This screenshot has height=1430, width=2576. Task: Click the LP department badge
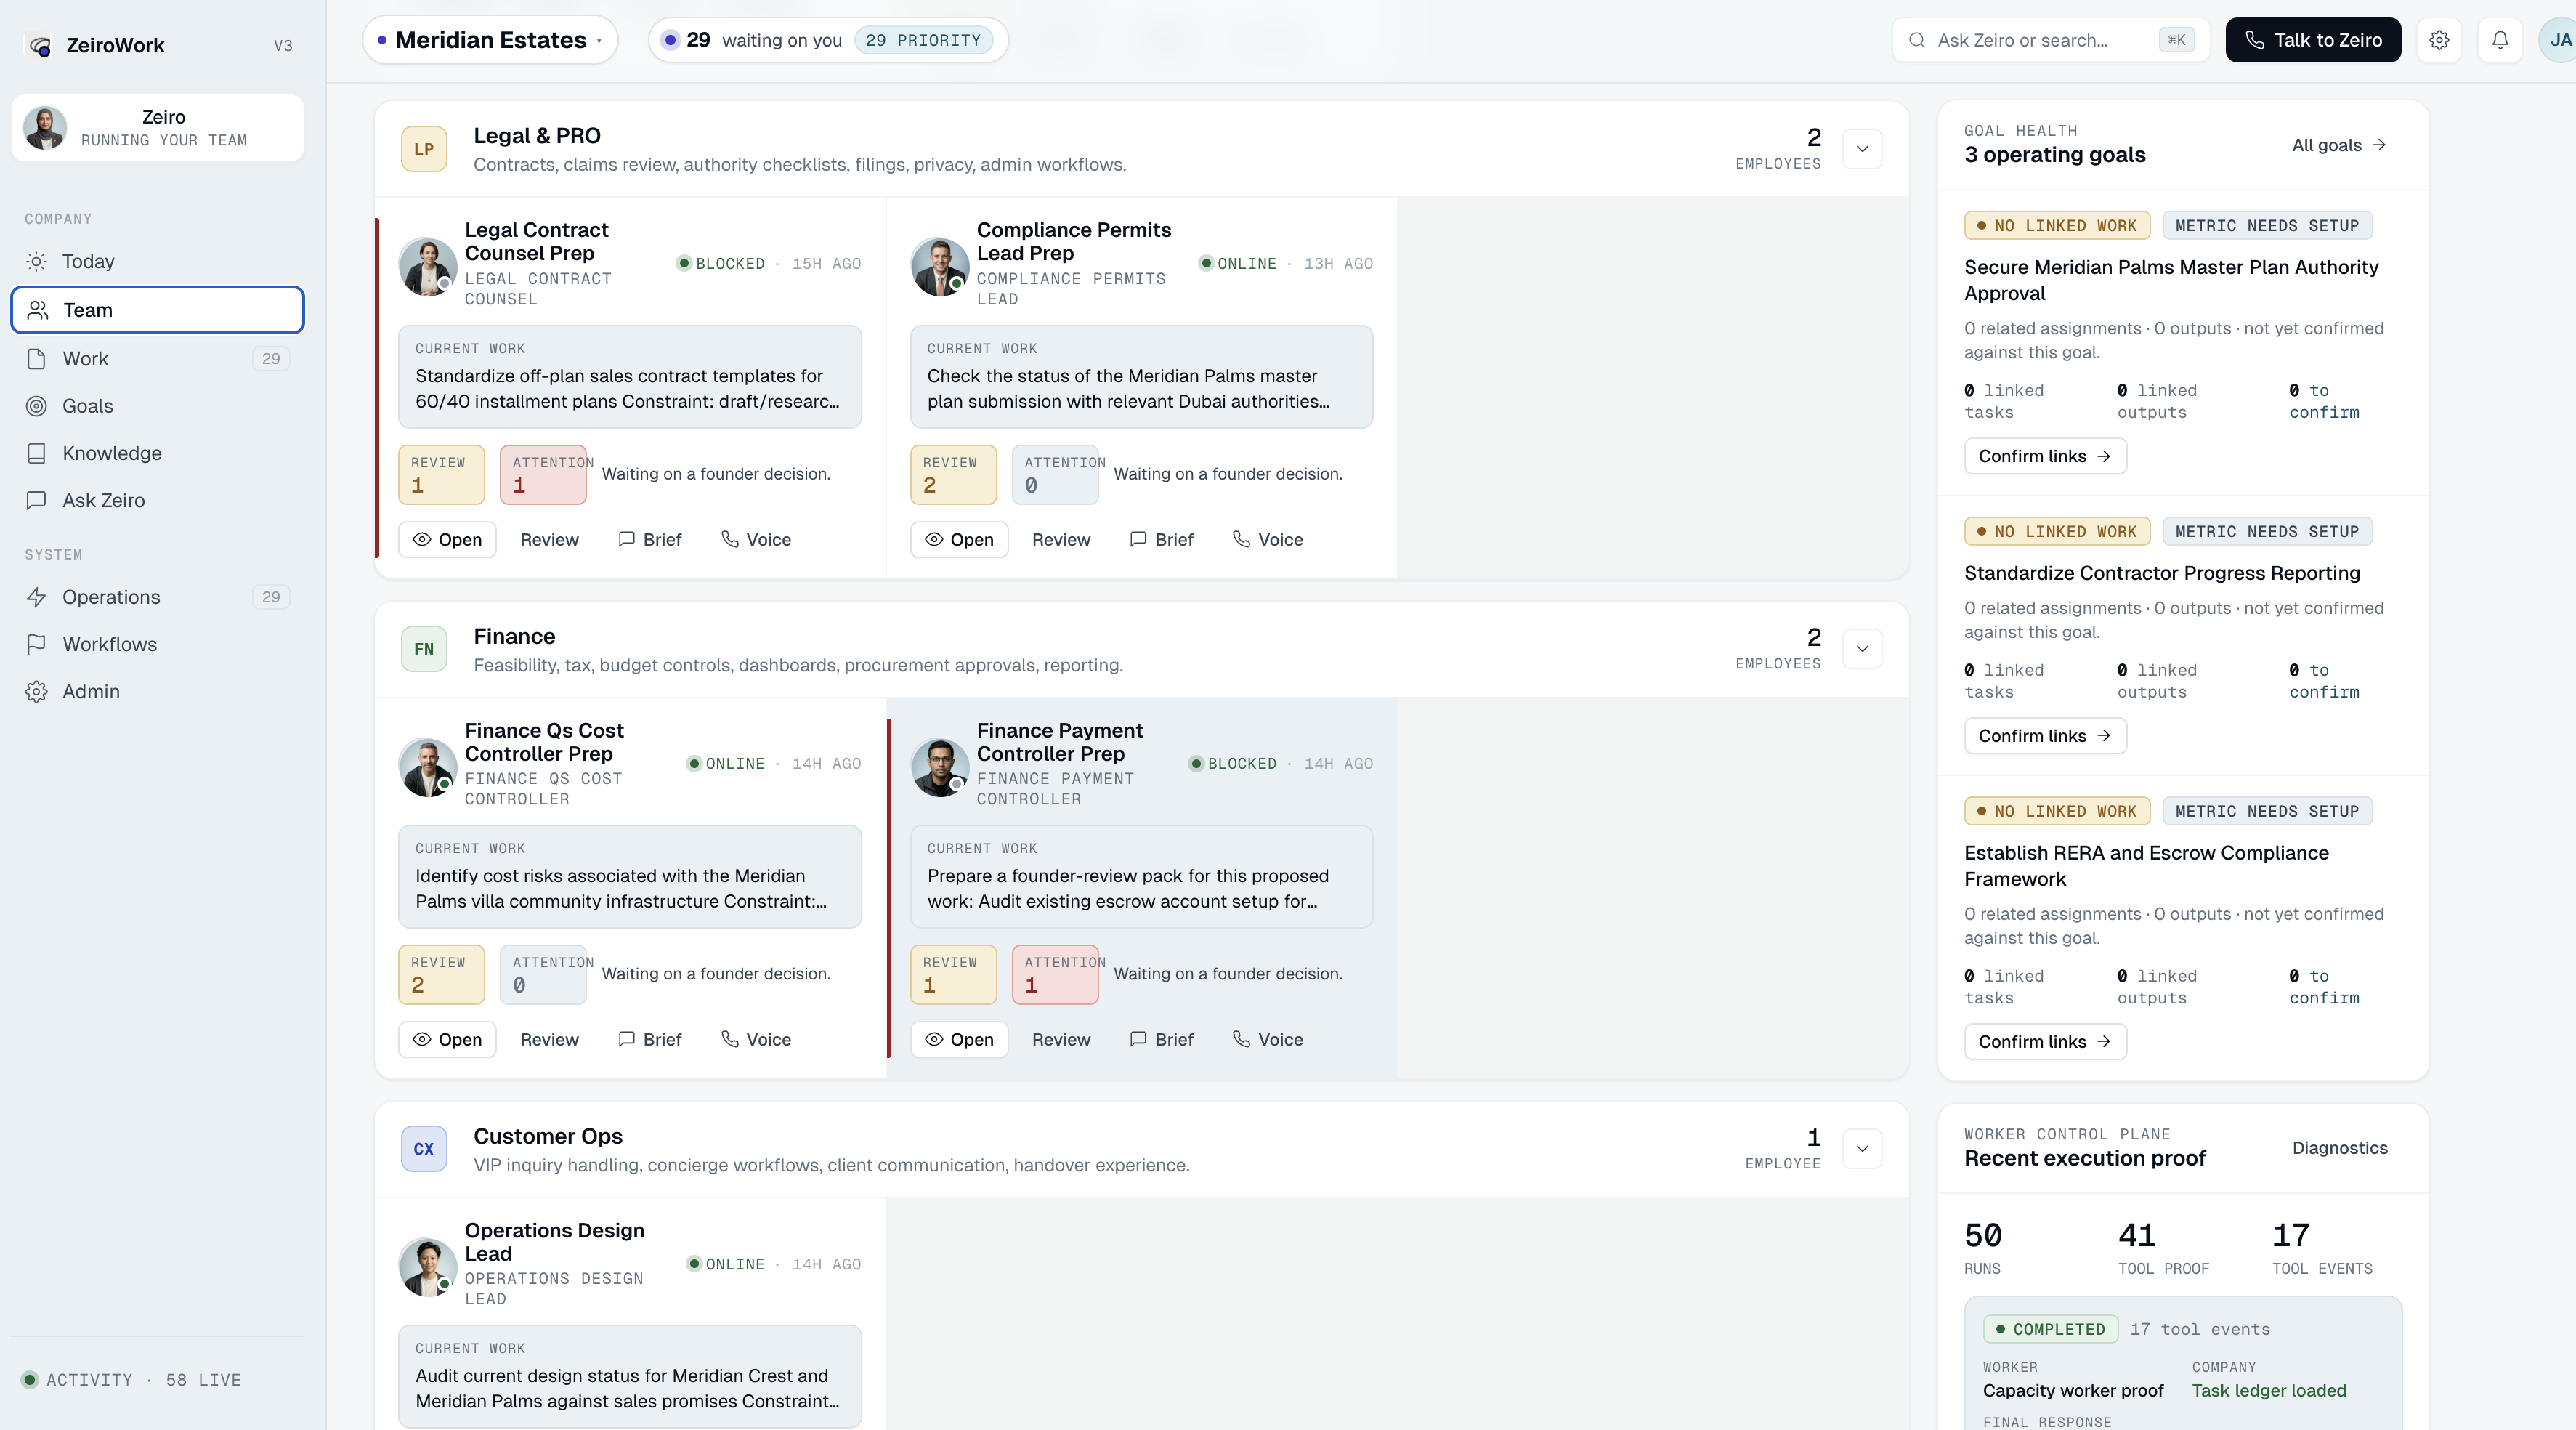click(424, 149)
